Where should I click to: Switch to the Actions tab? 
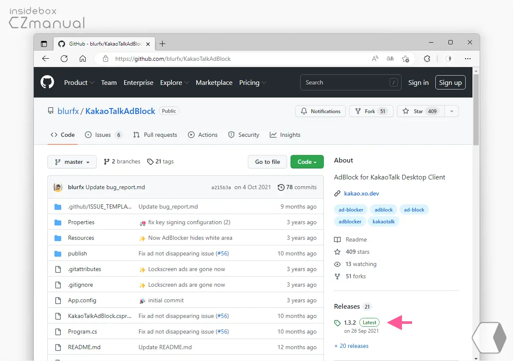click(x=203, y=135)
